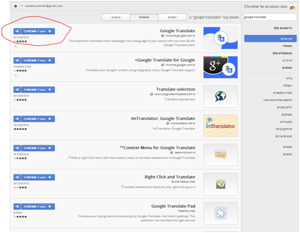
Task: Click the rachel.zusiman@gmail.com account text
Action: [44, 6]
